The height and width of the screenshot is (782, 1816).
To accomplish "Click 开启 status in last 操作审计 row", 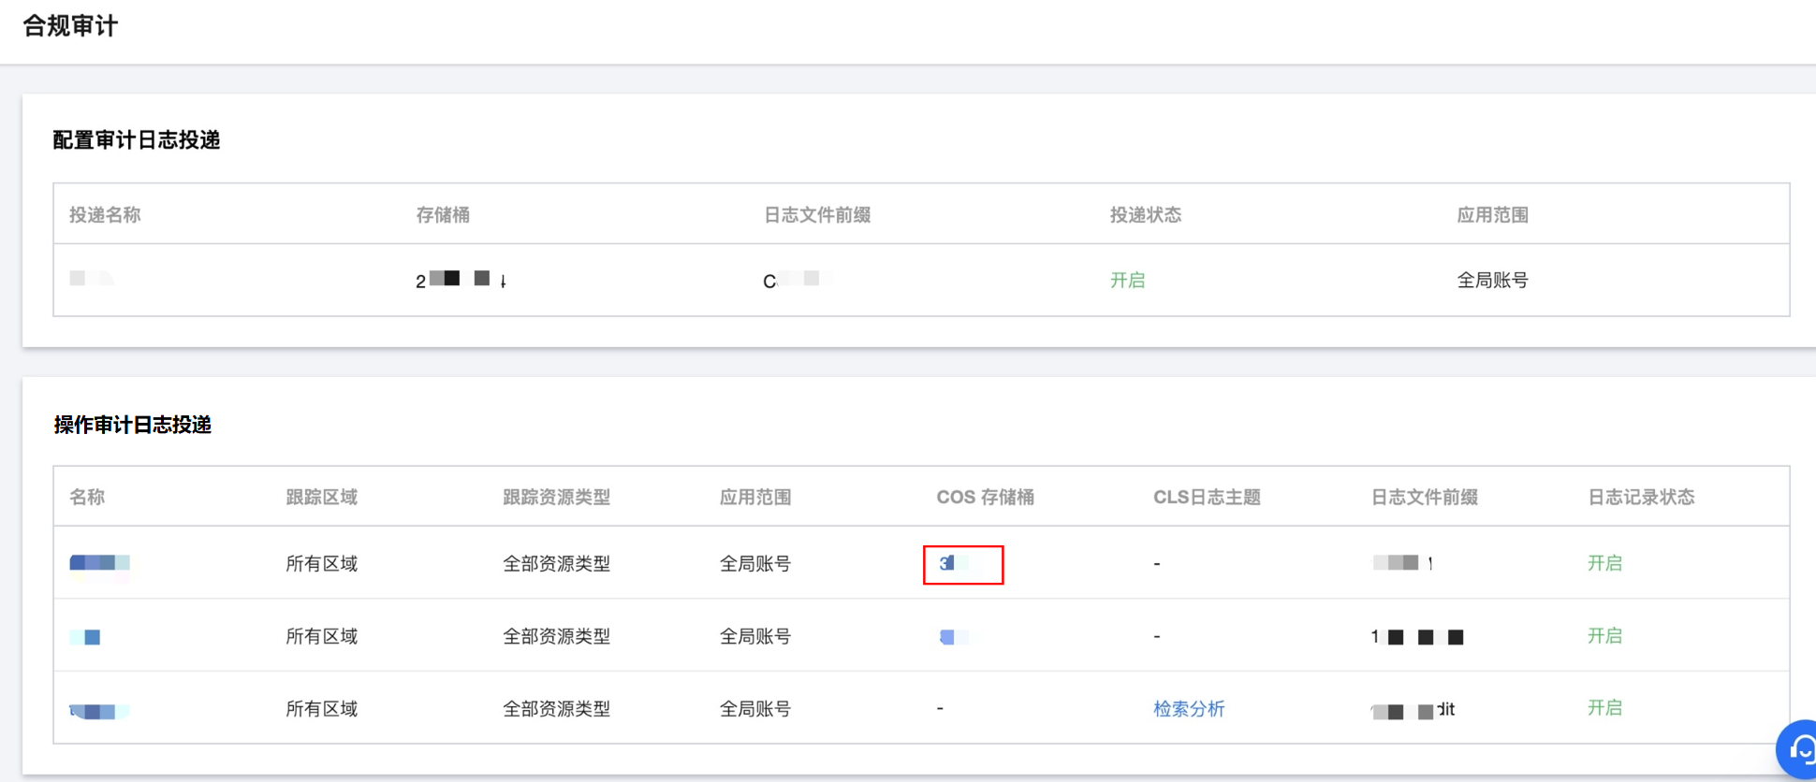I will tap(1604, 708).
